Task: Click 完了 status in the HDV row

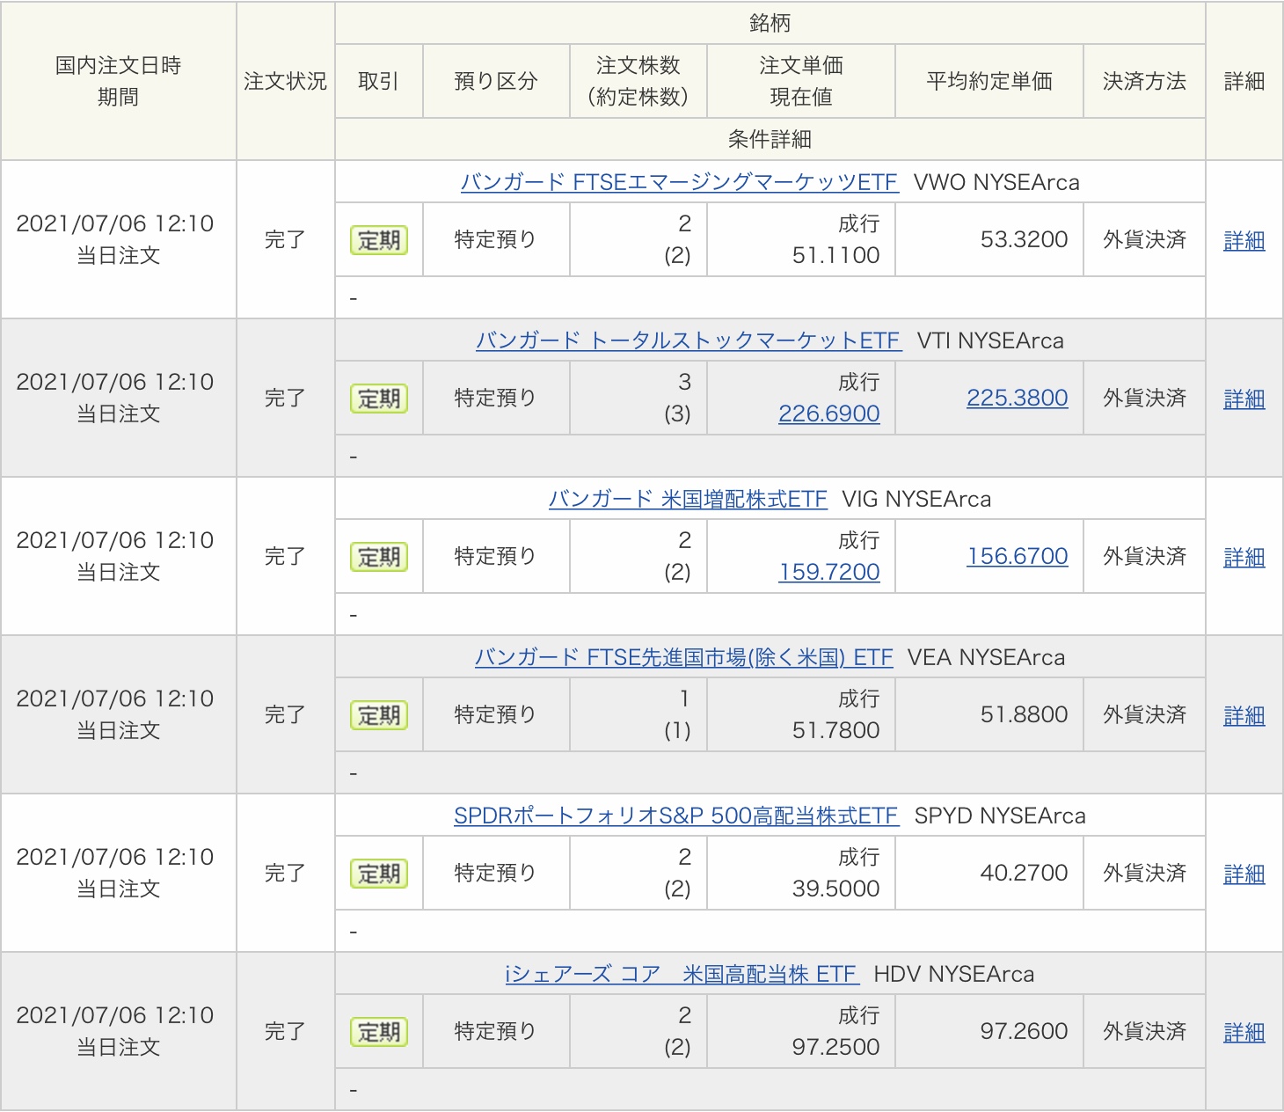Action: coord(285,1031)
